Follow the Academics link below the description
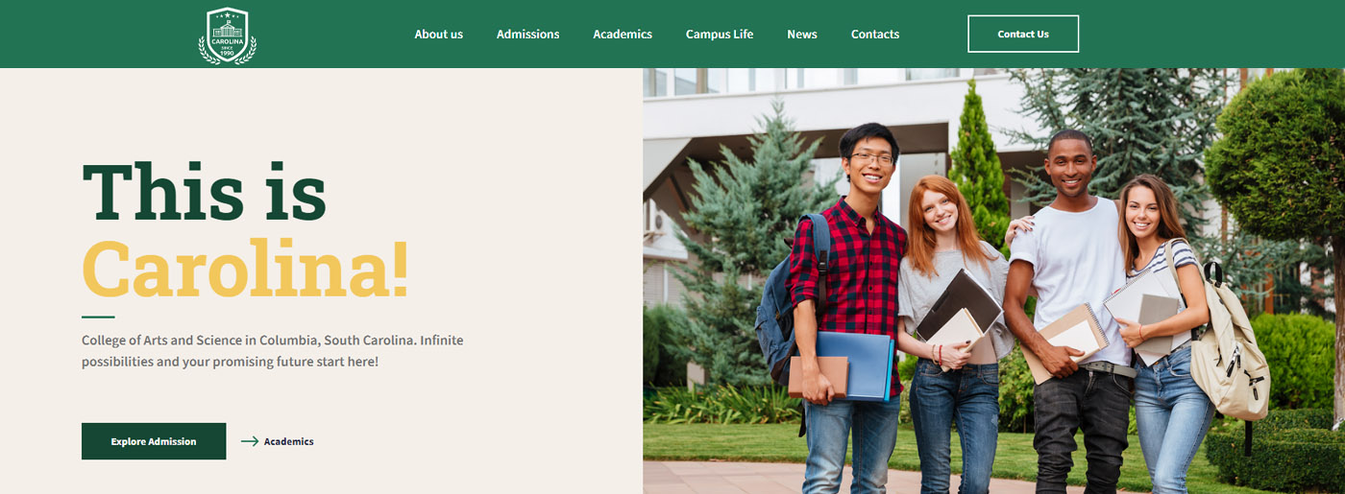The height and width of the screenshot is (494, 1345). click(x=288, y=441)
